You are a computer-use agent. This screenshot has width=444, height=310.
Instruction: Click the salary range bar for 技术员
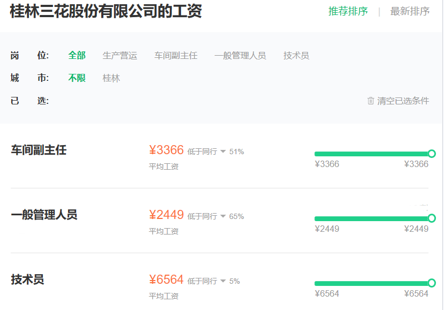pyautogui.click(x=372, y=283)
